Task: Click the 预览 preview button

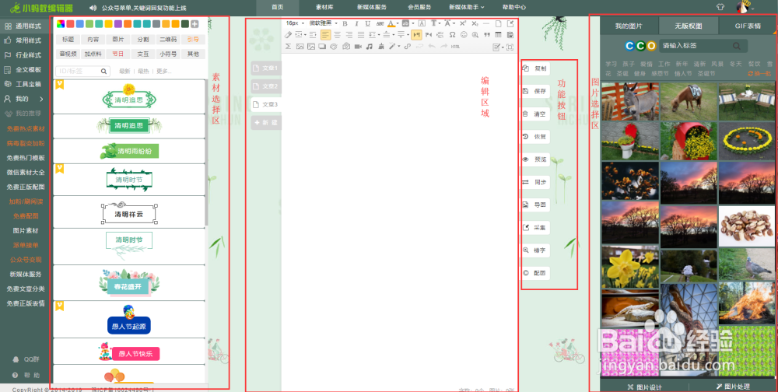Action: pos(536,159)
